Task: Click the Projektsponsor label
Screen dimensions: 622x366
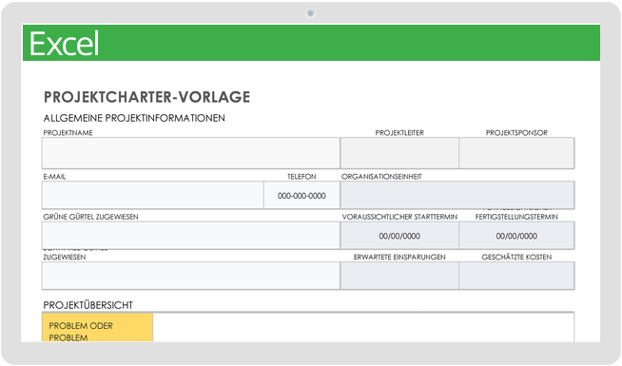Action: pyautogui.click(x=516, y=133)
